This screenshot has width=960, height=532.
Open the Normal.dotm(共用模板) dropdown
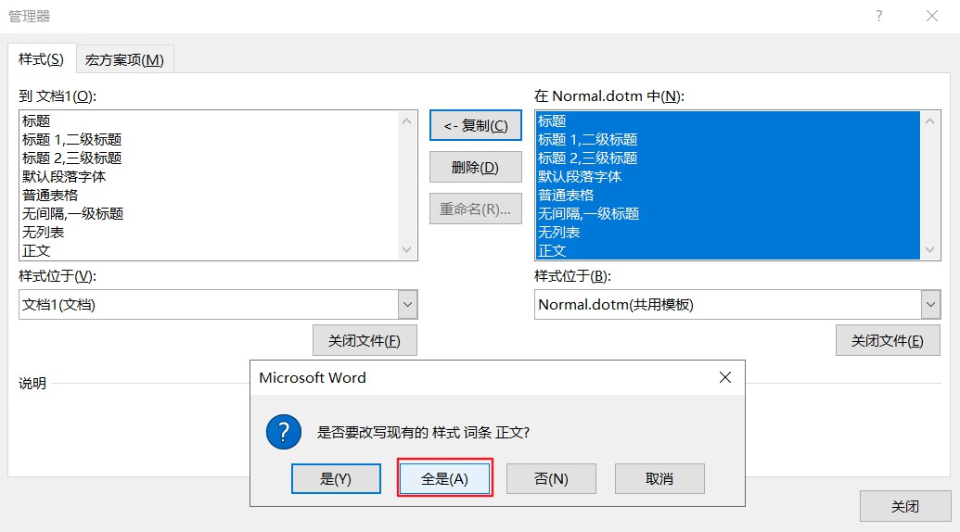click(x=930, y=305)
